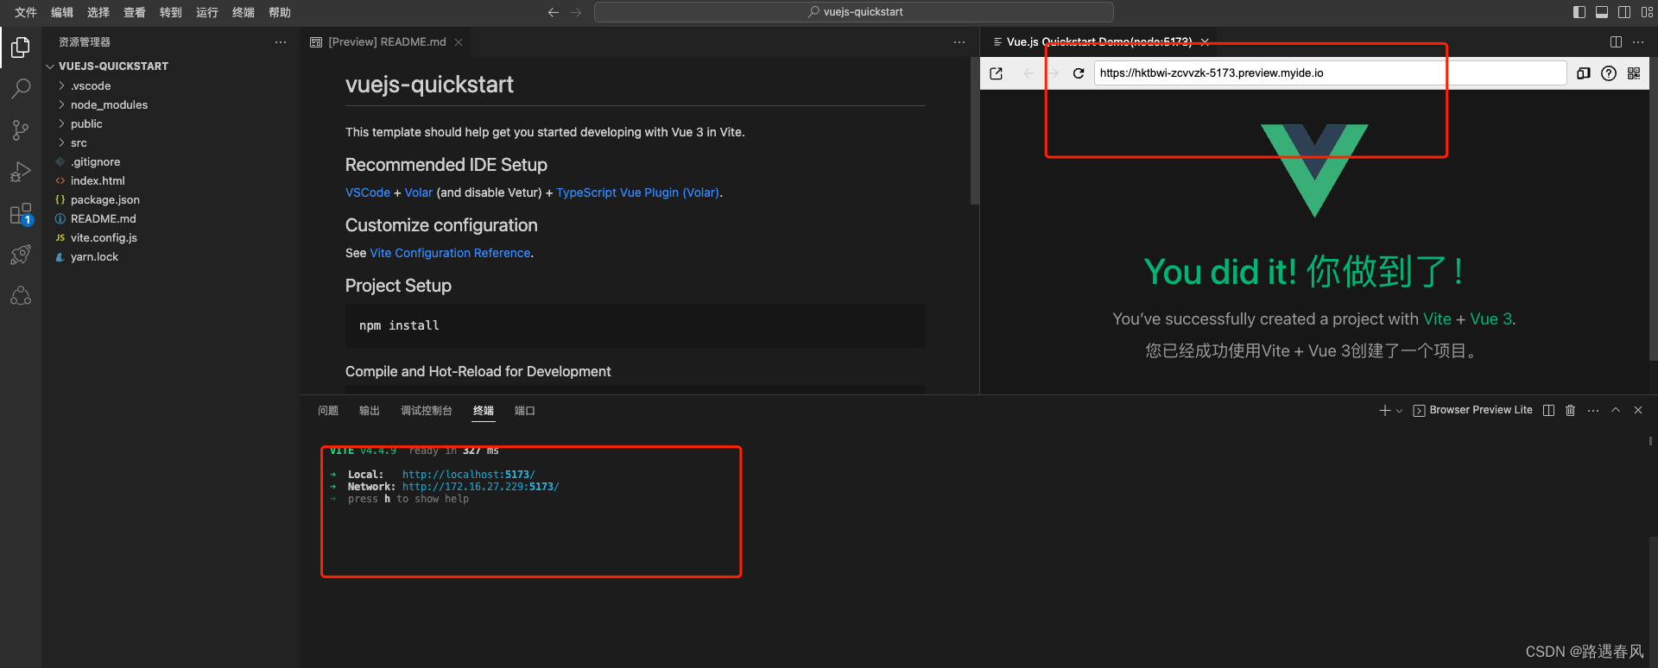
Task: Reload the browser preview page
Action: coord(1079,73)
